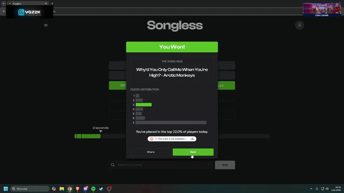Click the green playback progress bar

click(87, 136)
